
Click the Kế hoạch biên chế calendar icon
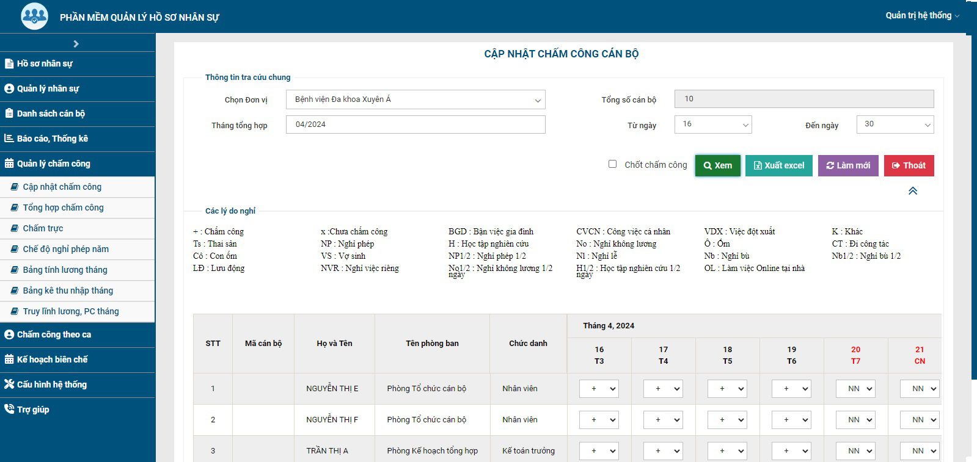9,359
